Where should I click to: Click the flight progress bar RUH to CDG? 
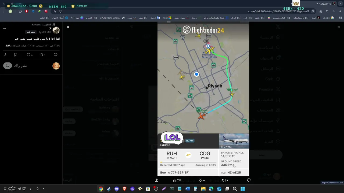click(188, 162)
